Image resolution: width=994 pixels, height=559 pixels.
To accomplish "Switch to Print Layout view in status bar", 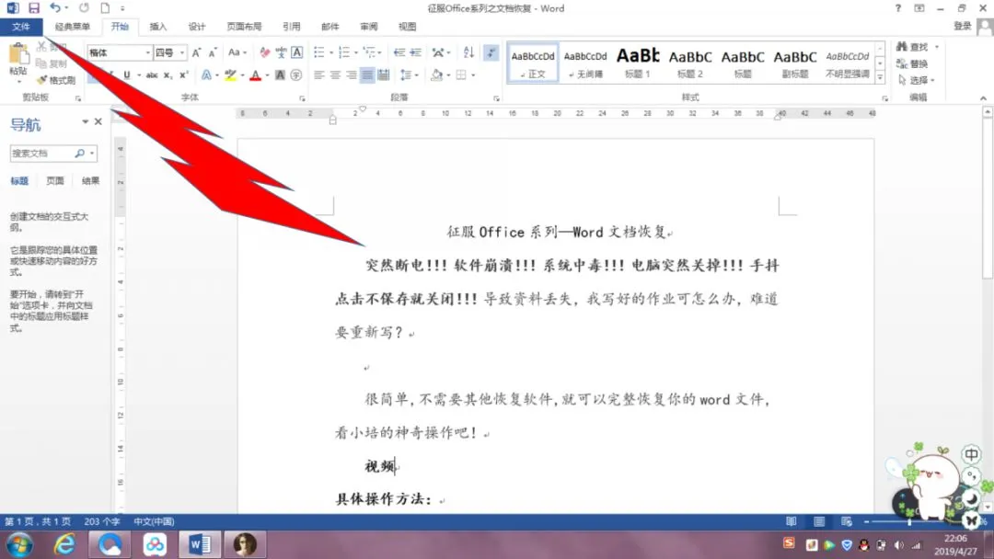I will pos(819,521).
